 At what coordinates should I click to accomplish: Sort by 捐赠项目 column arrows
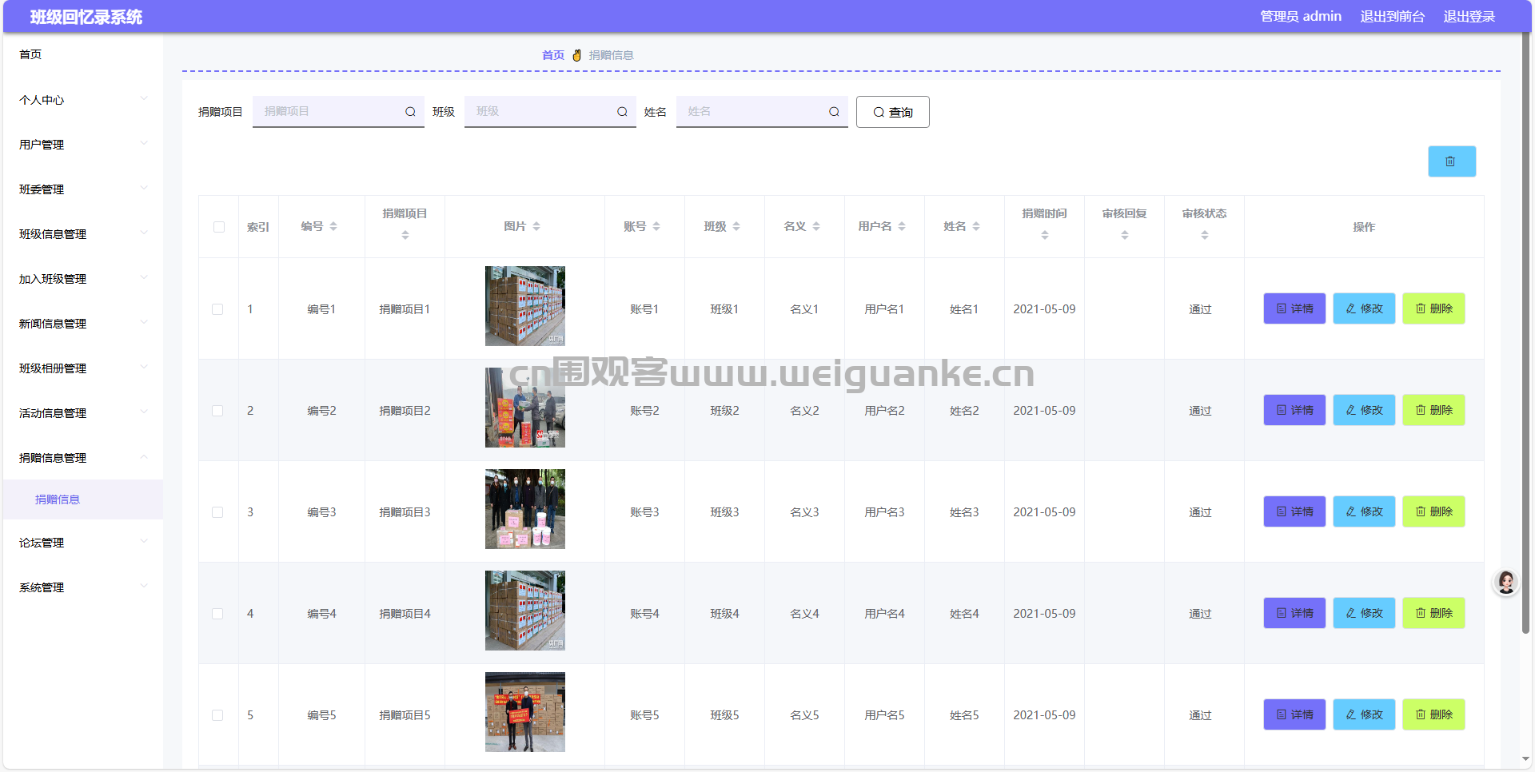point(405,235)
